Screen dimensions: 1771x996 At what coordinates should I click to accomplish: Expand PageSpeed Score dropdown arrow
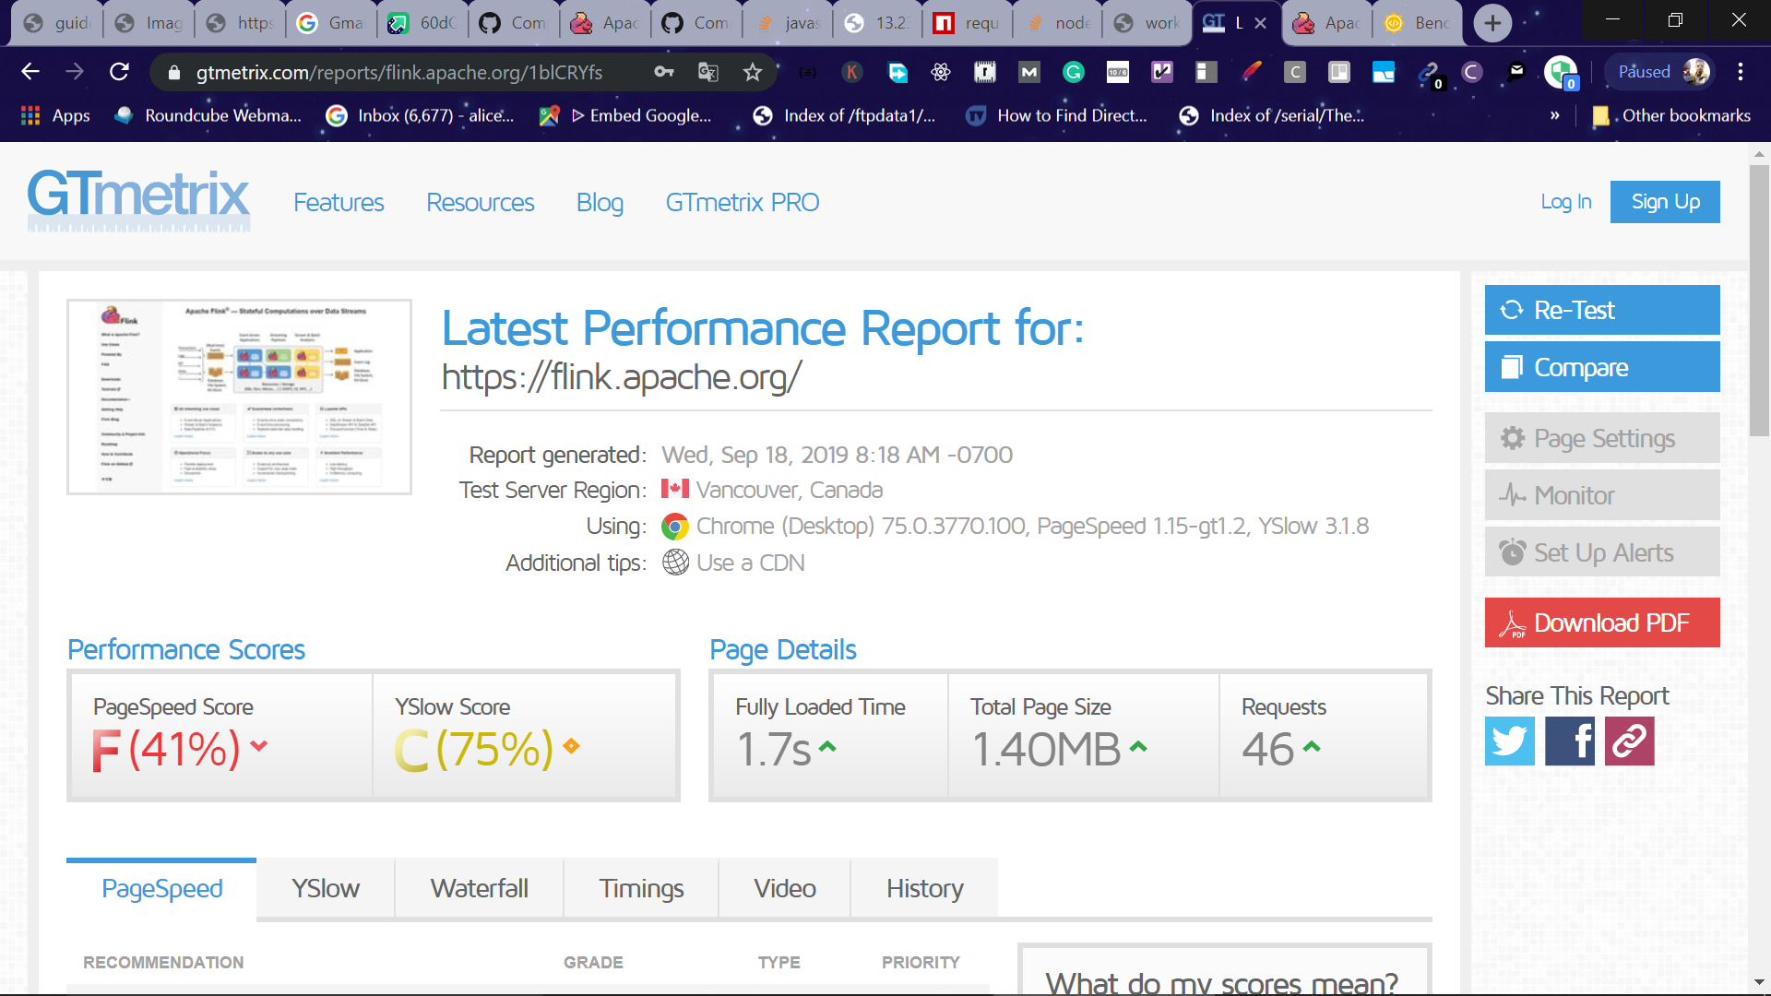pos(259,745)
